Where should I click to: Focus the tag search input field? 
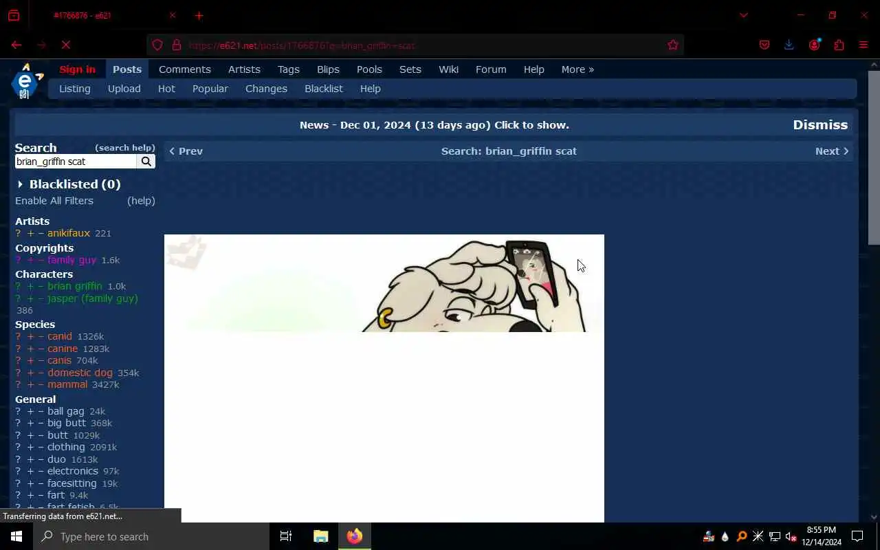pos(76,162)
